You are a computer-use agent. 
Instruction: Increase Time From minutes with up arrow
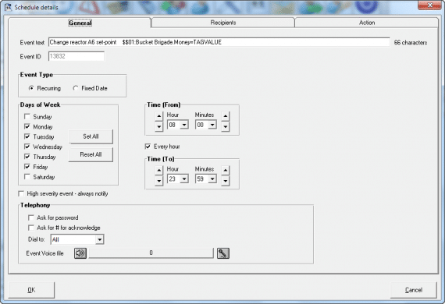pyautogui.click(x=226, y=116)
